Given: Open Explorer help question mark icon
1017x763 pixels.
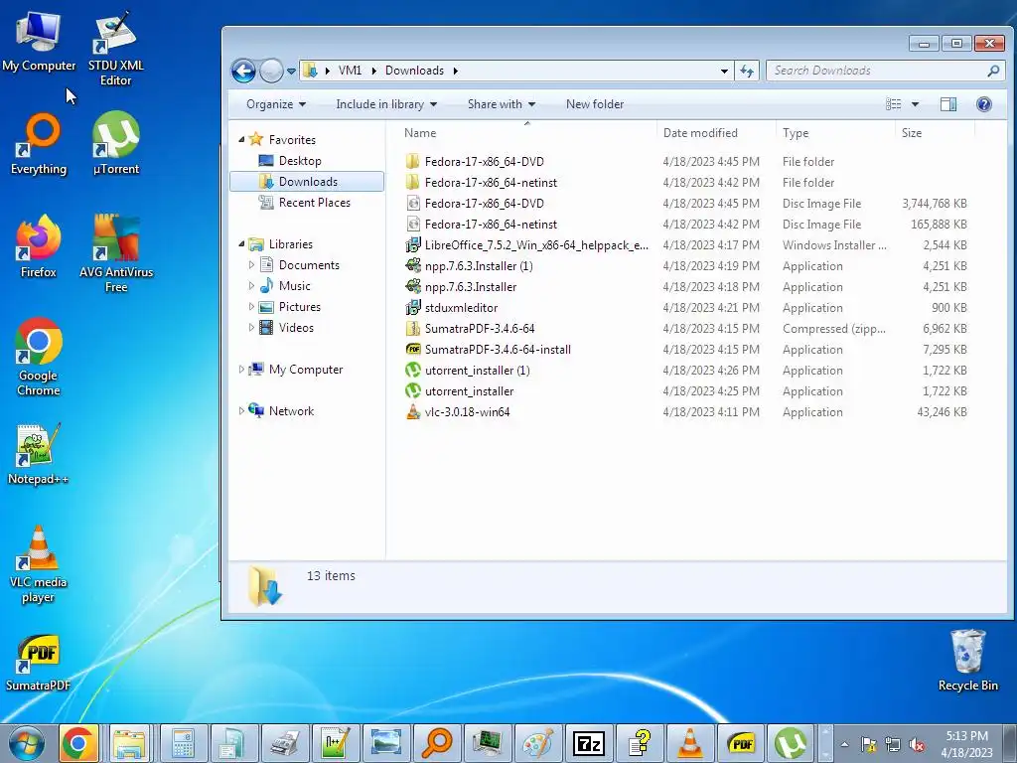Looking at the screenshot, I should point(984,104).
